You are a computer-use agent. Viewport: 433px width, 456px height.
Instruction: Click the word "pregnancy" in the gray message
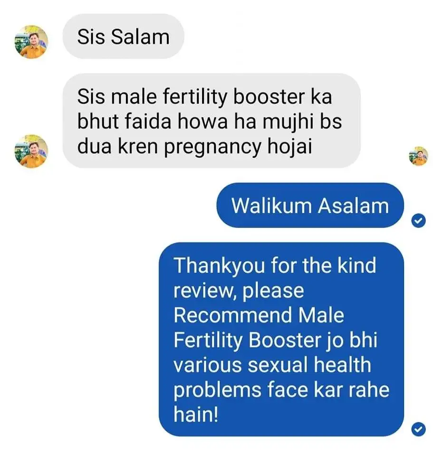[213, 147]
